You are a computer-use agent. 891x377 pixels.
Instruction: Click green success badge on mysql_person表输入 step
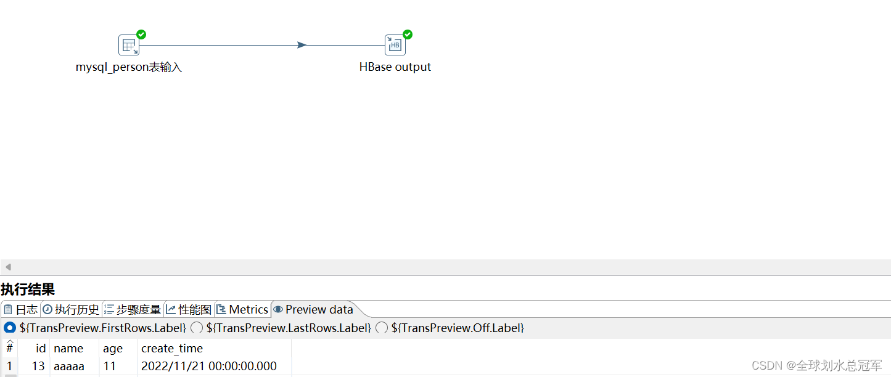[140, 34]
